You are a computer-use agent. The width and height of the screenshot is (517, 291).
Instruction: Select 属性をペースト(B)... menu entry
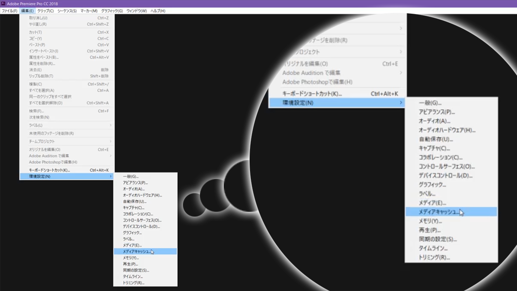point(67,58)
